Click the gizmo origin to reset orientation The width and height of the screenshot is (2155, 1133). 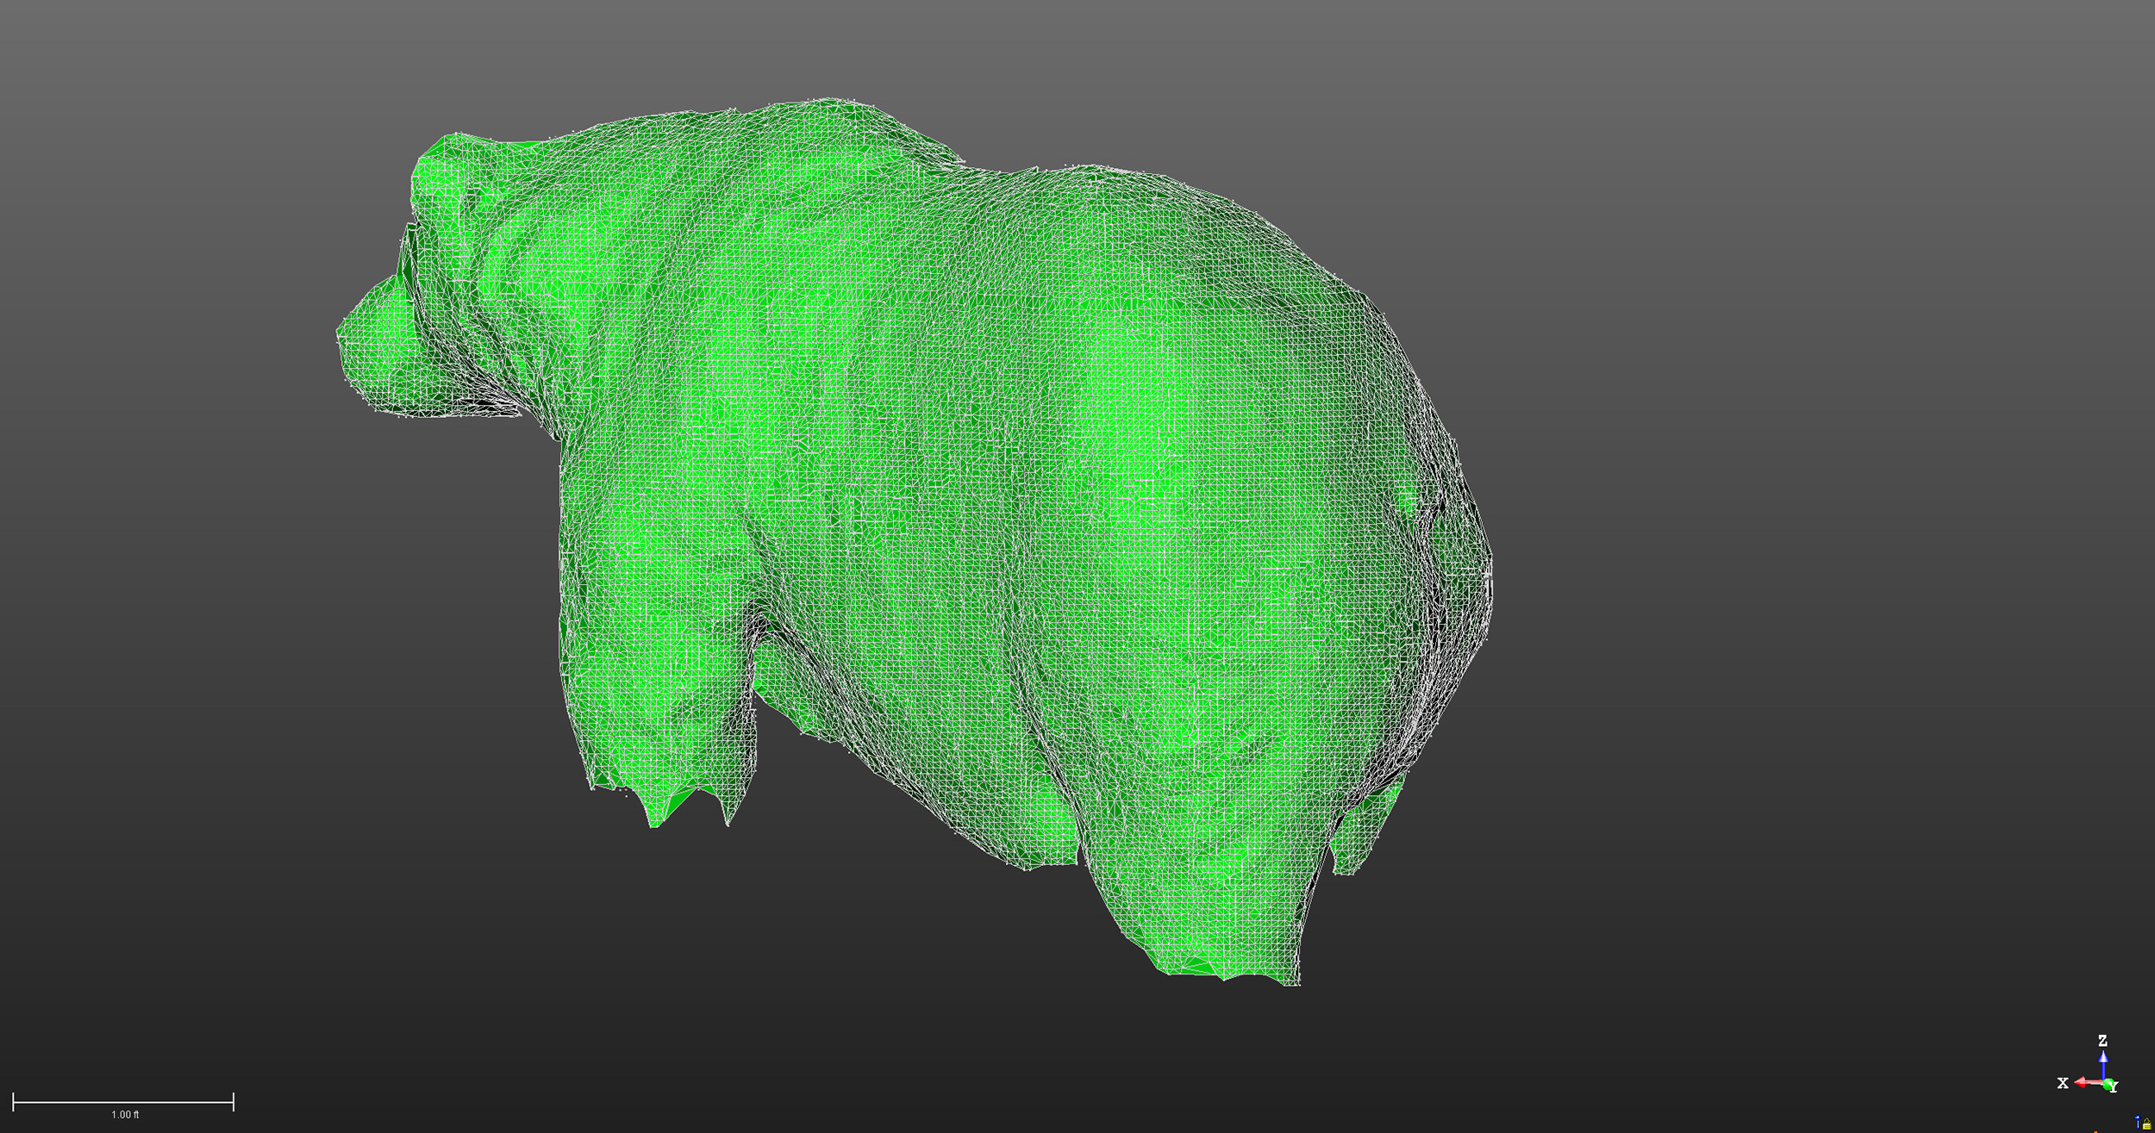tap(2104, 1081)
